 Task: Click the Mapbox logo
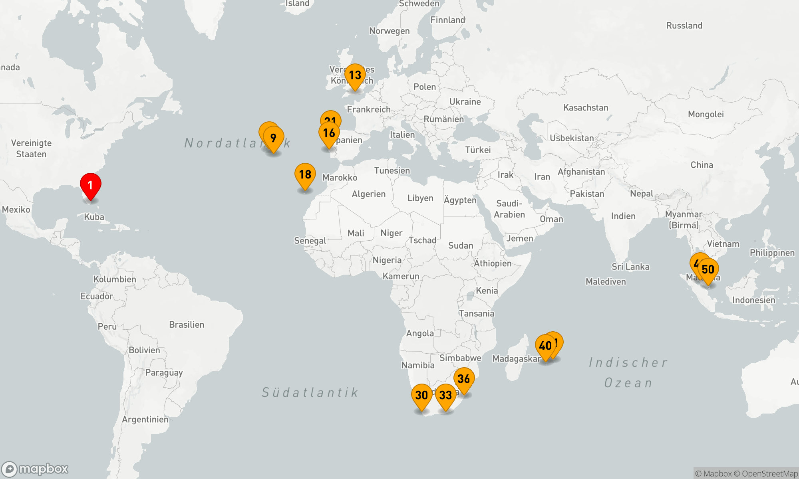tap(35, 469)
